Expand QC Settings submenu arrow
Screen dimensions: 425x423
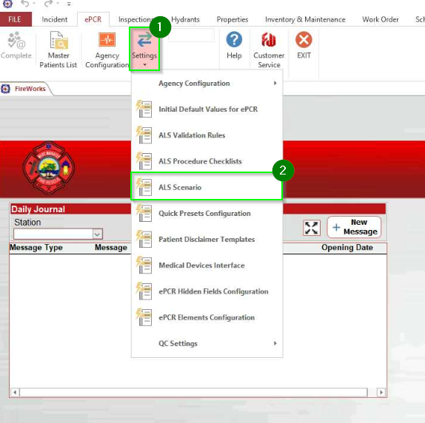coord(275,343)
